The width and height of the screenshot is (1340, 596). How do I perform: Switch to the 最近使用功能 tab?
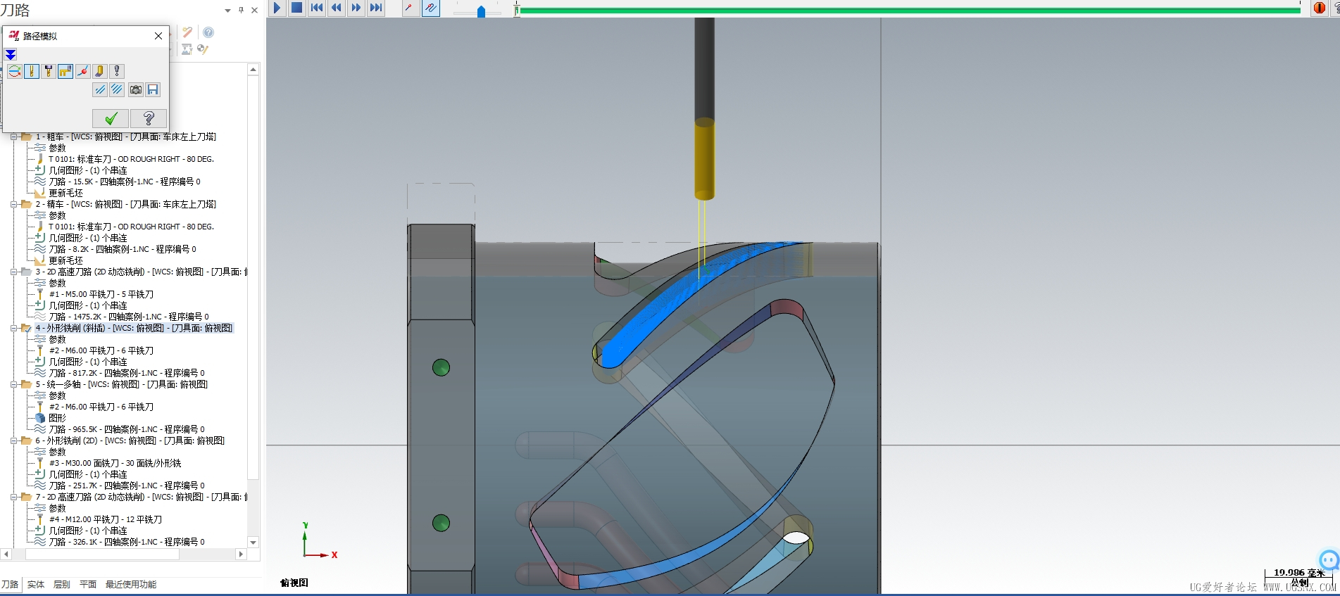point(131,584)
